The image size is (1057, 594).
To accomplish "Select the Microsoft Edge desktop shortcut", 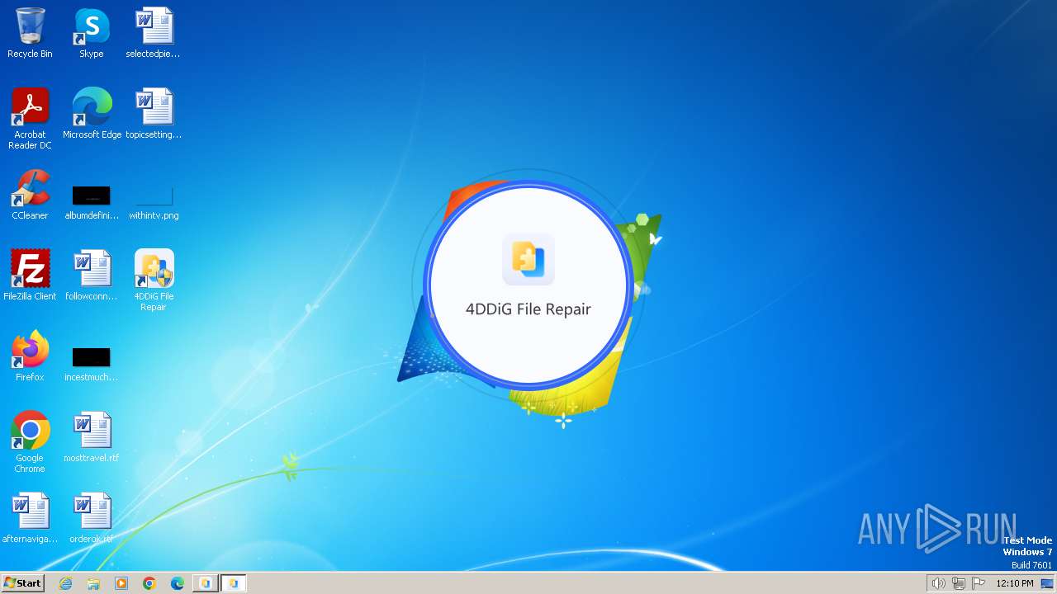I will point(92,114).
